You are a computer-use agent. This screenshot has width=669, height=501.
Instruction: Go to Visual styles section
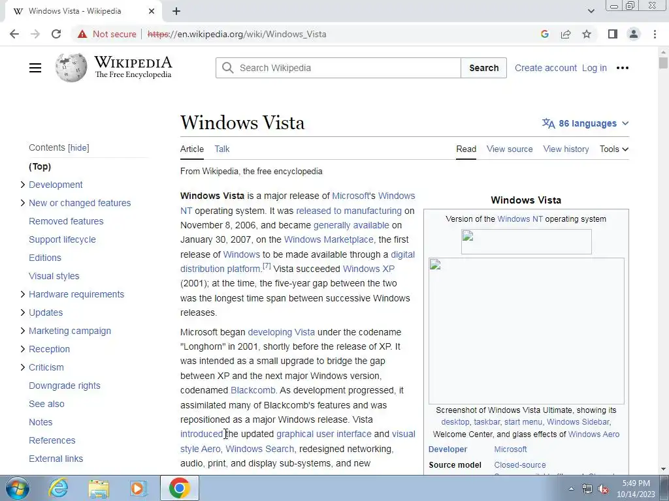coord(54,276)
